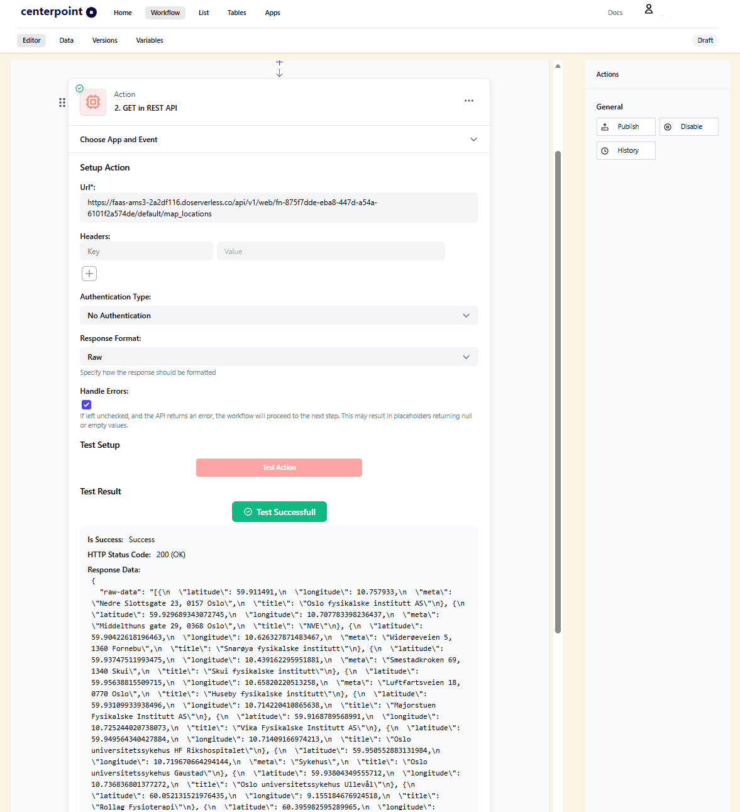Click 'Specify how the response should be formatted' hint
This screenshot has height=812, width=740.
pyautogui.click(x=148, y=372)
